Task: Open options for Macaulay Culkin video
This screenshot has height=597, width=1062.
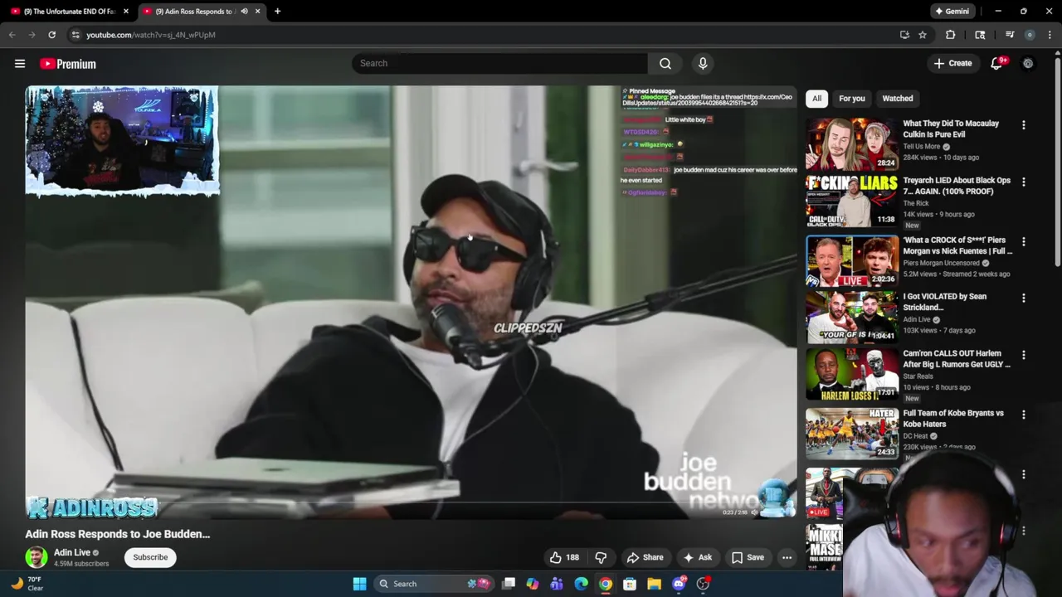Action: pyautogui.click(x=1023, y=125)
